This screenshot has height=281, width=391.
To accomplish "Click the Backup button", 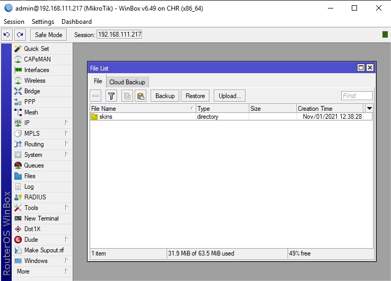I will click(x=165, y=96).
